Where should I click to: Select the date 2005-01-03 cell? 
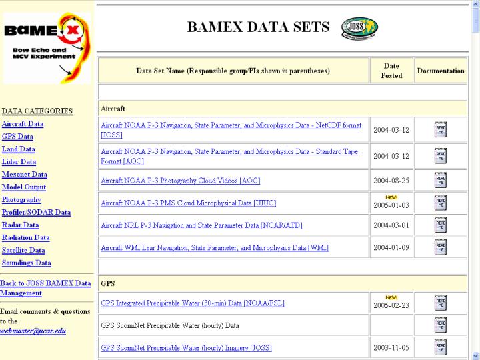pos(391,203)
